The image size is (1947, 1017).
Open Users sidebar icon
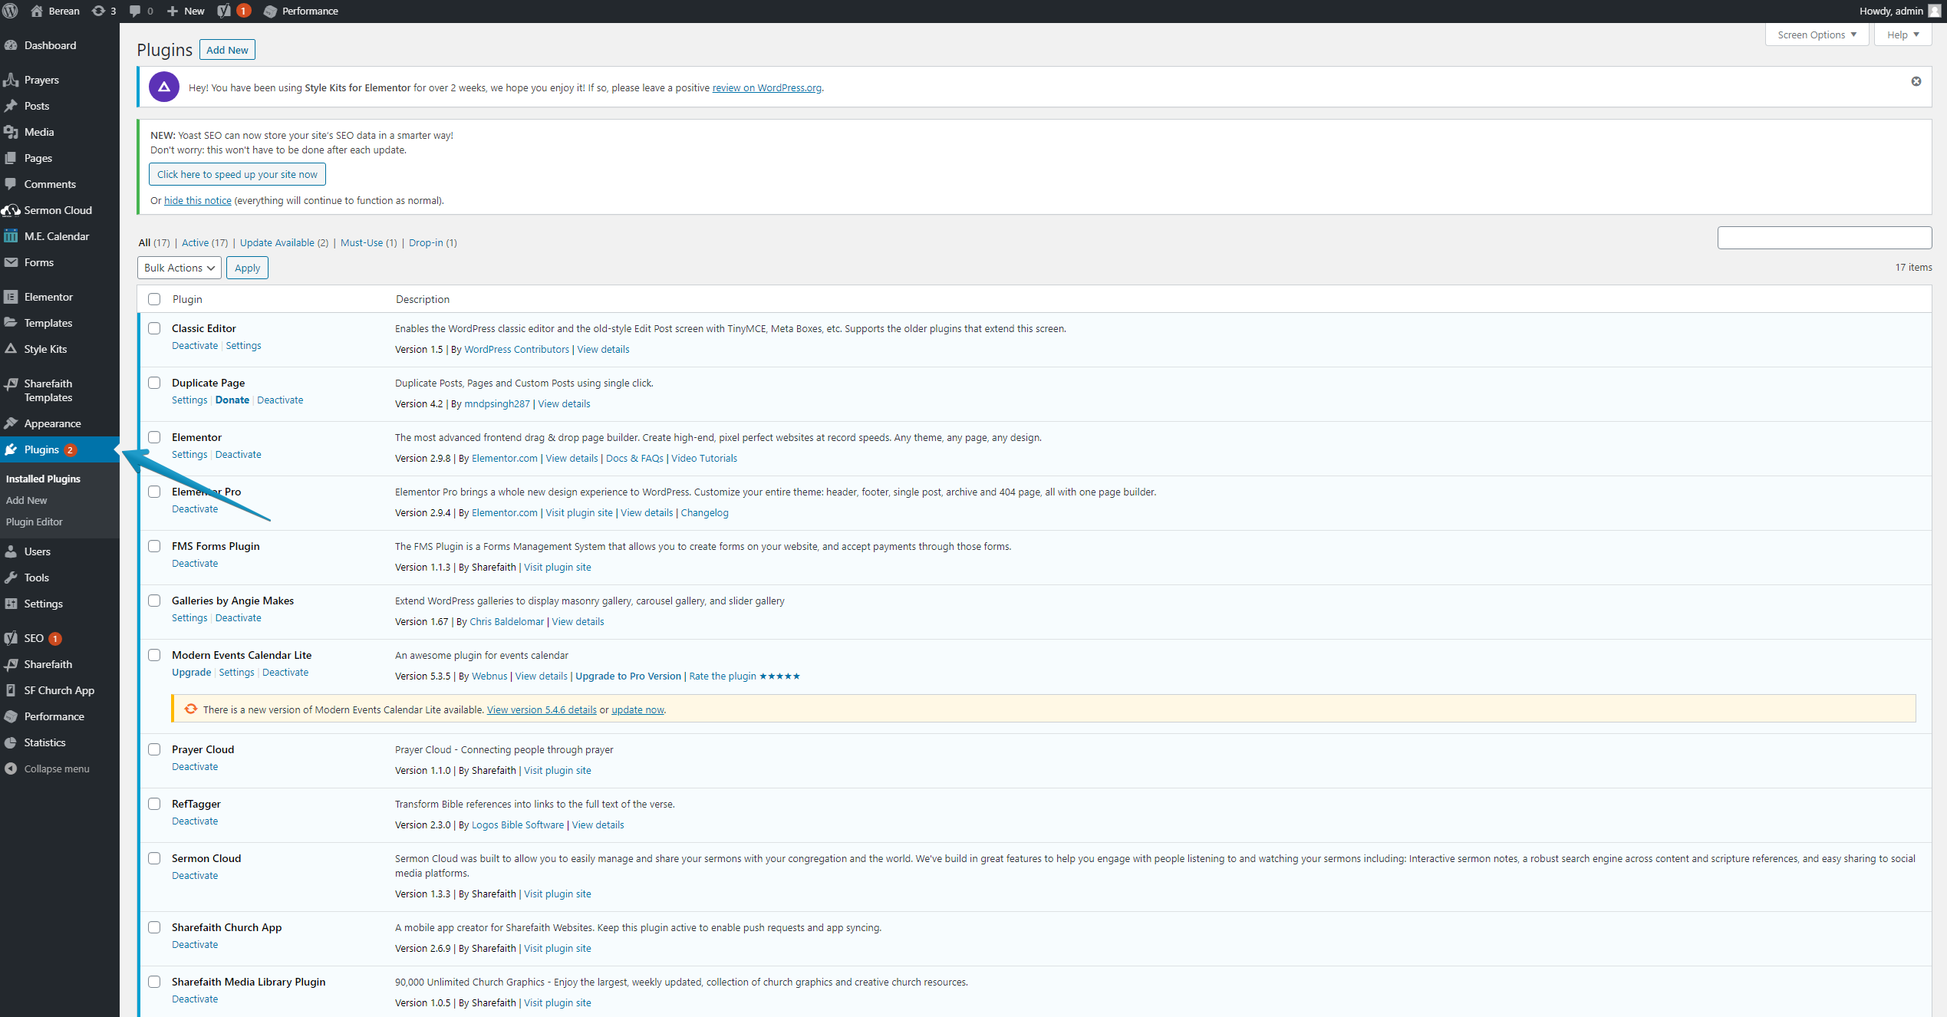(11, 551)
